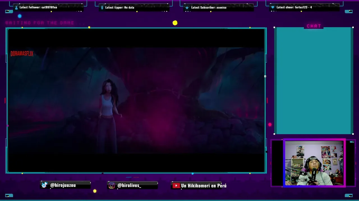
Task: Select the Un Hikikomori en Perú label
Action: [x=204, y=186]
